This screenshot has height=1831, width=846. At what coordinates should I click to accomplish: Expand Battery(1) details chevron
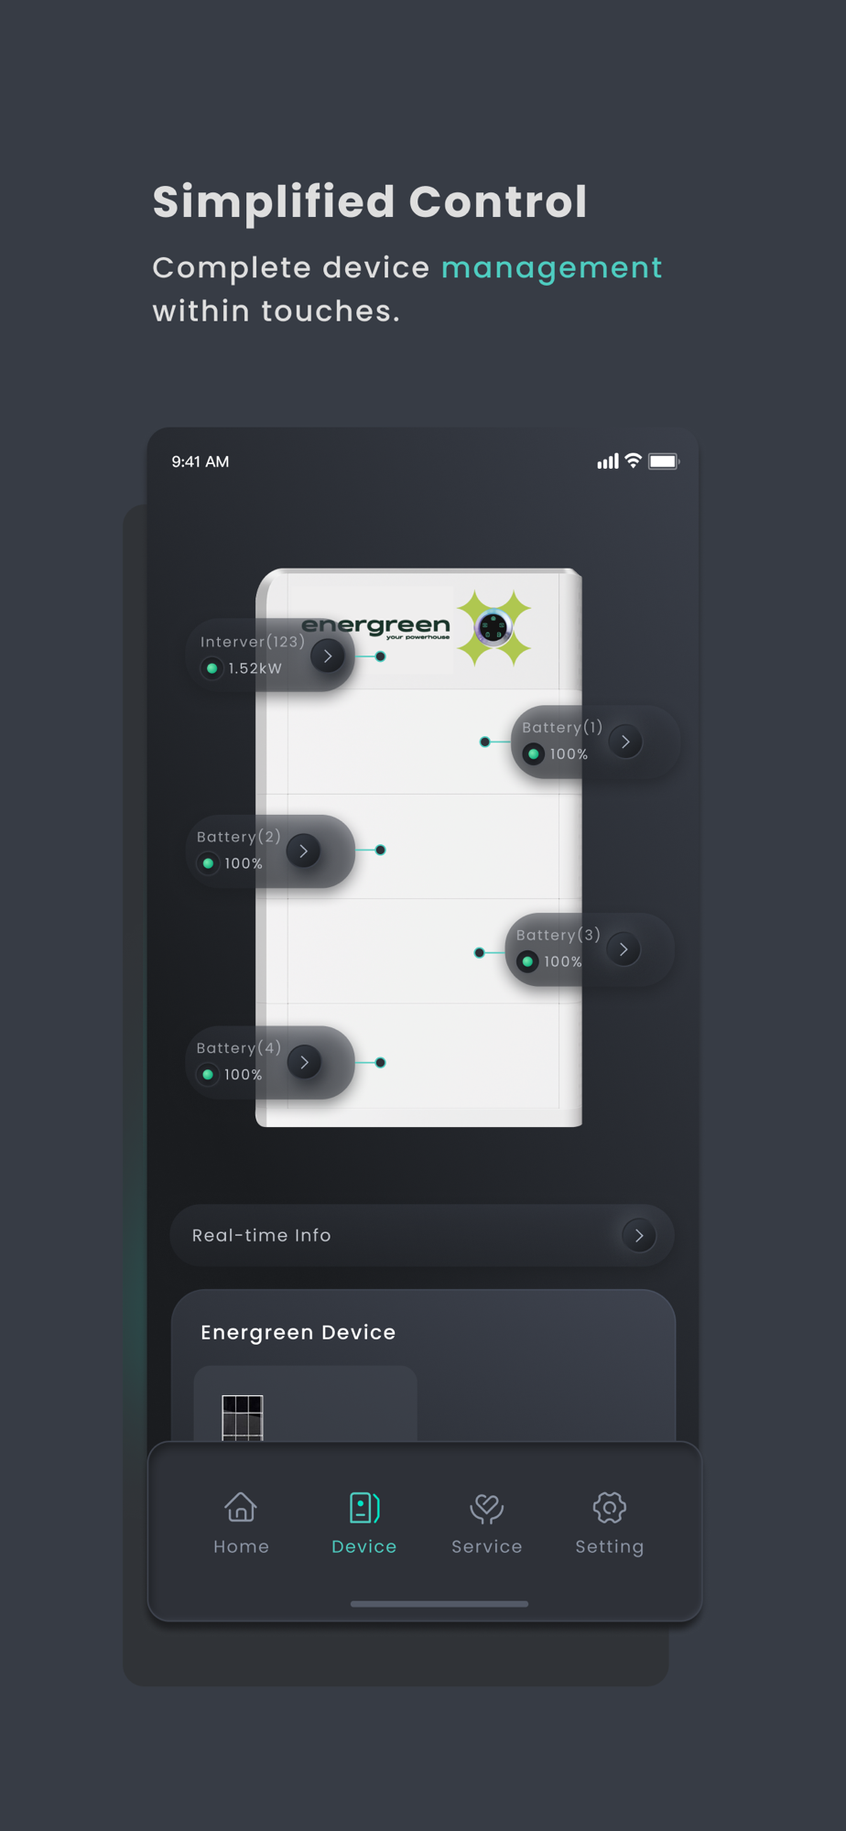pyautogui.click(x=625, y=742)
